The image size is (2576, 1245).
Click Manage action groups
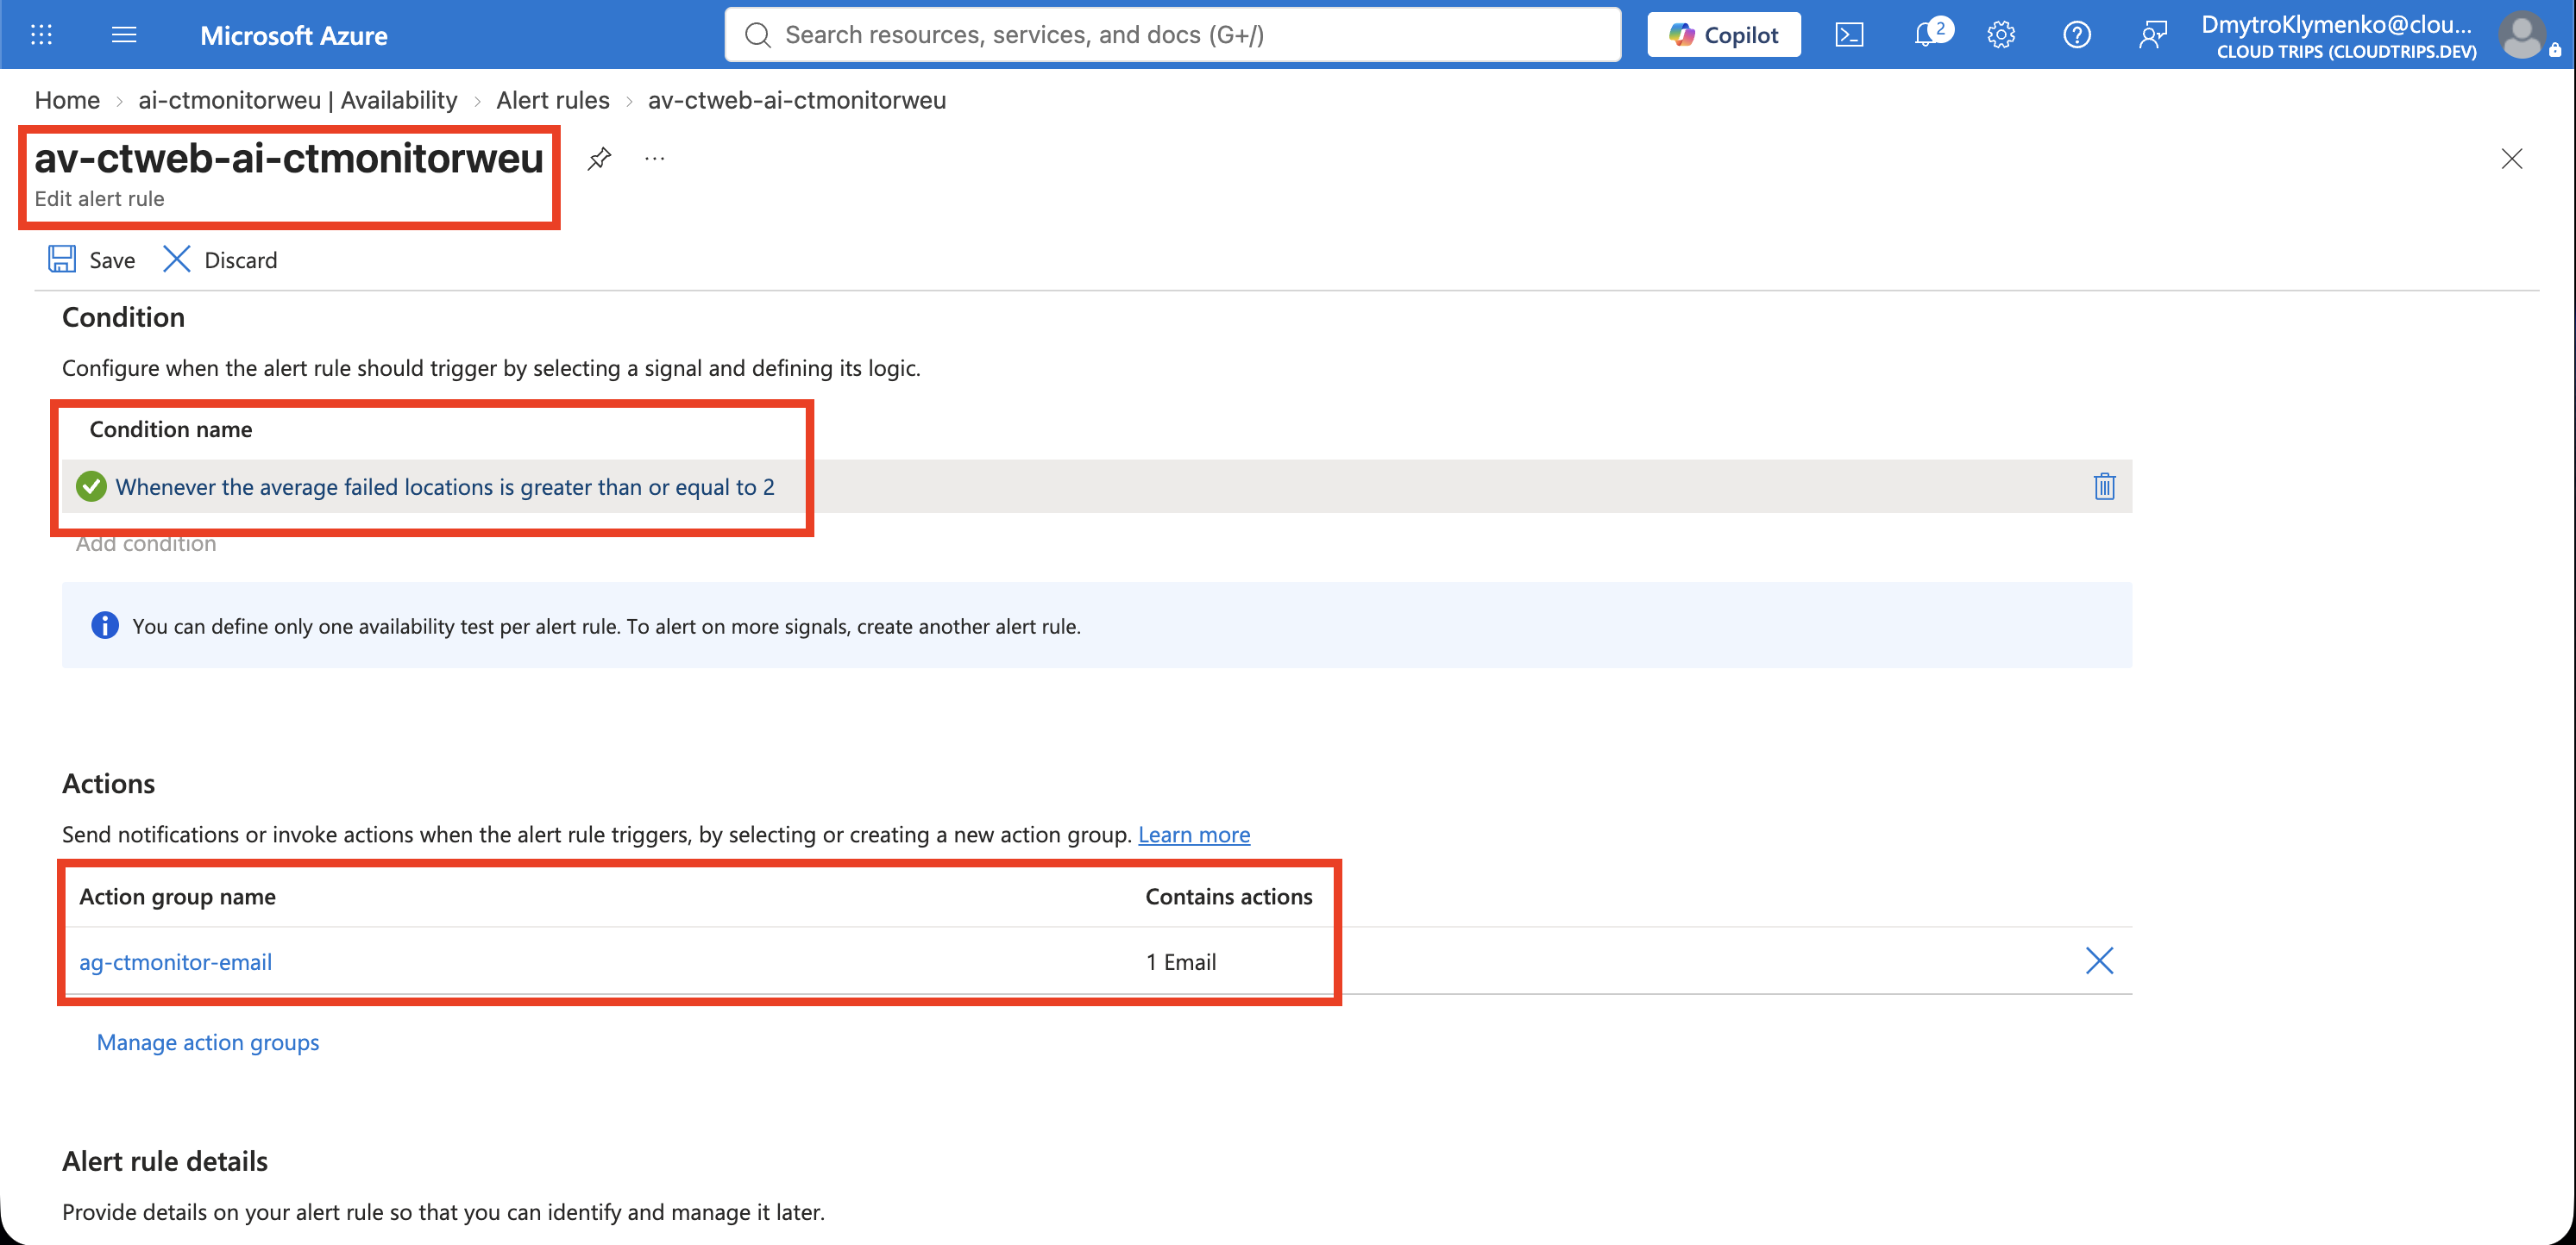point(208,1042)
